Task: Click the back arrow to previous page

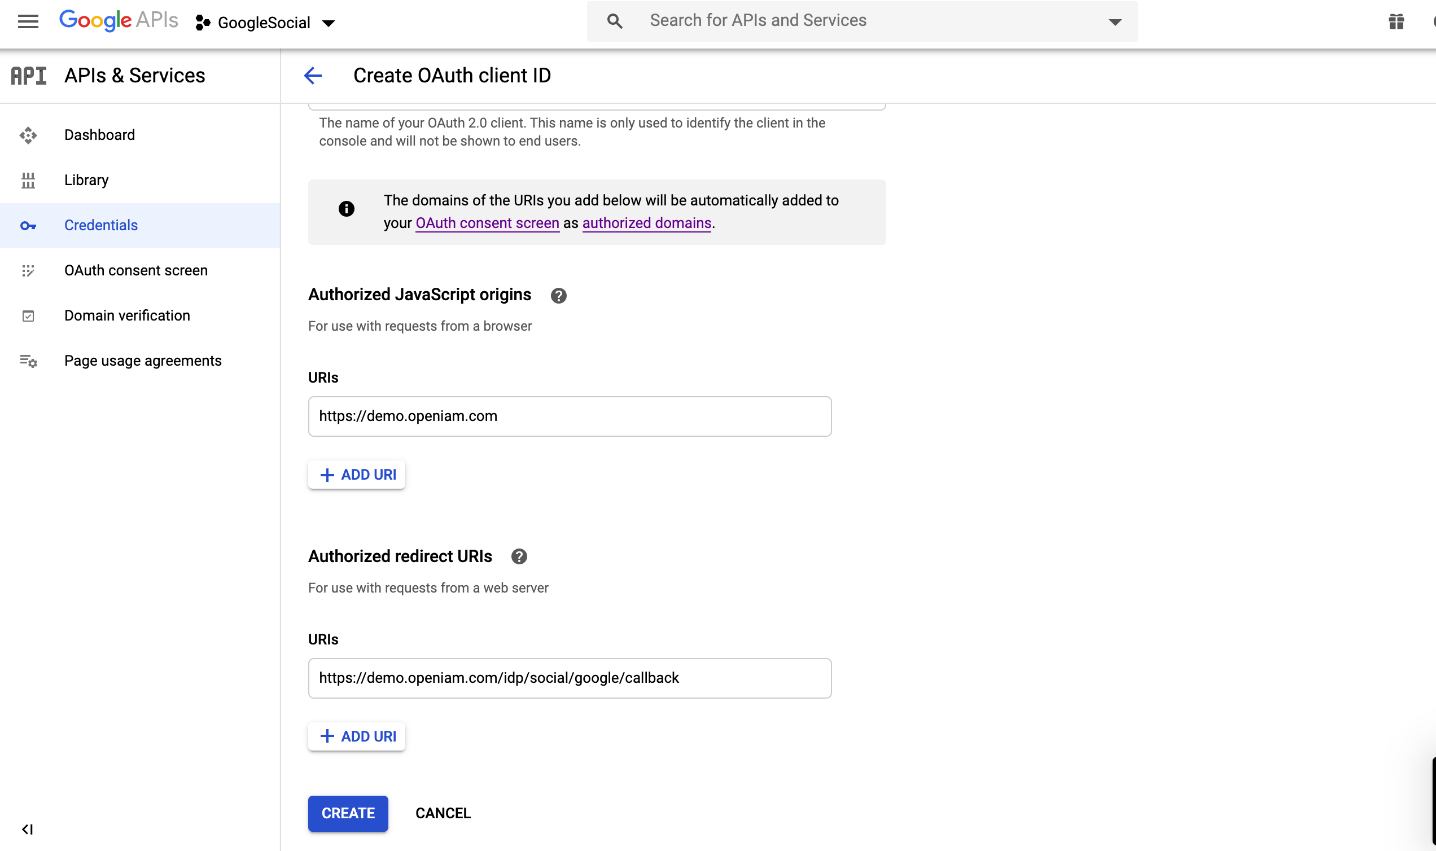Action: point(313,76)
